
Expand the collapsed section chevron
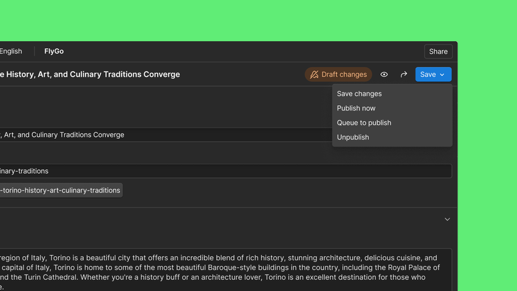pyautogui.click(x=447, y=219)
